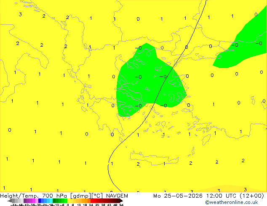The height and width of the screenshot is (206, 267).
Task: Click the dark arrow at legend's hot end
Action: click(x=121, y=201)
